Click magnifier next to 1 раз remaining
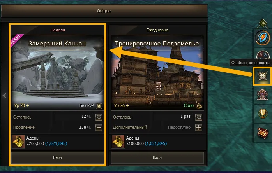Viewport: 272px width, 173px height. [x=199, y=117]
